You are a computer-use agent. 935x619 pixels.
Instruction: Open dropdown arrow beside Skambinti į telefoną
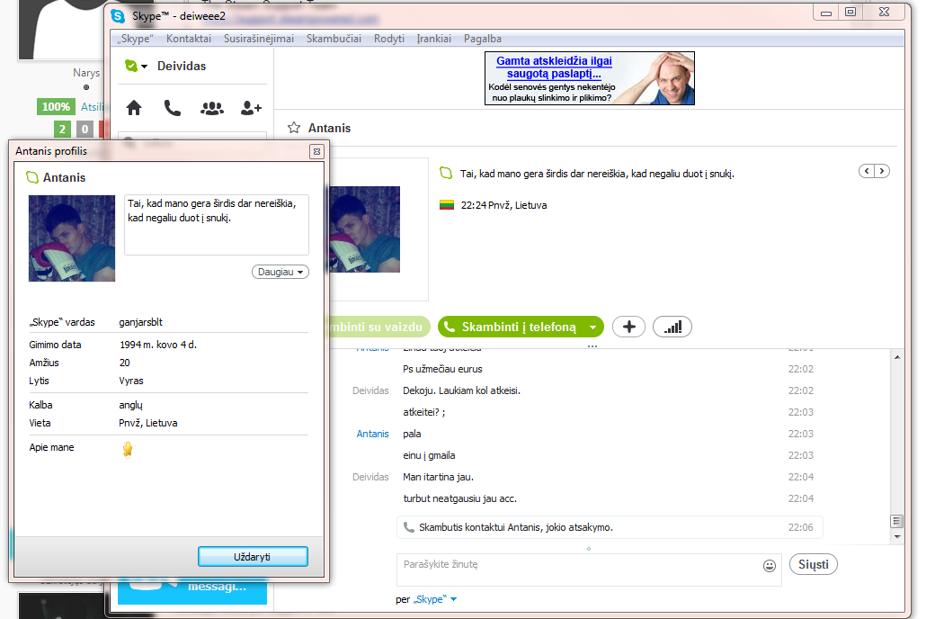[x=592, y=327]
